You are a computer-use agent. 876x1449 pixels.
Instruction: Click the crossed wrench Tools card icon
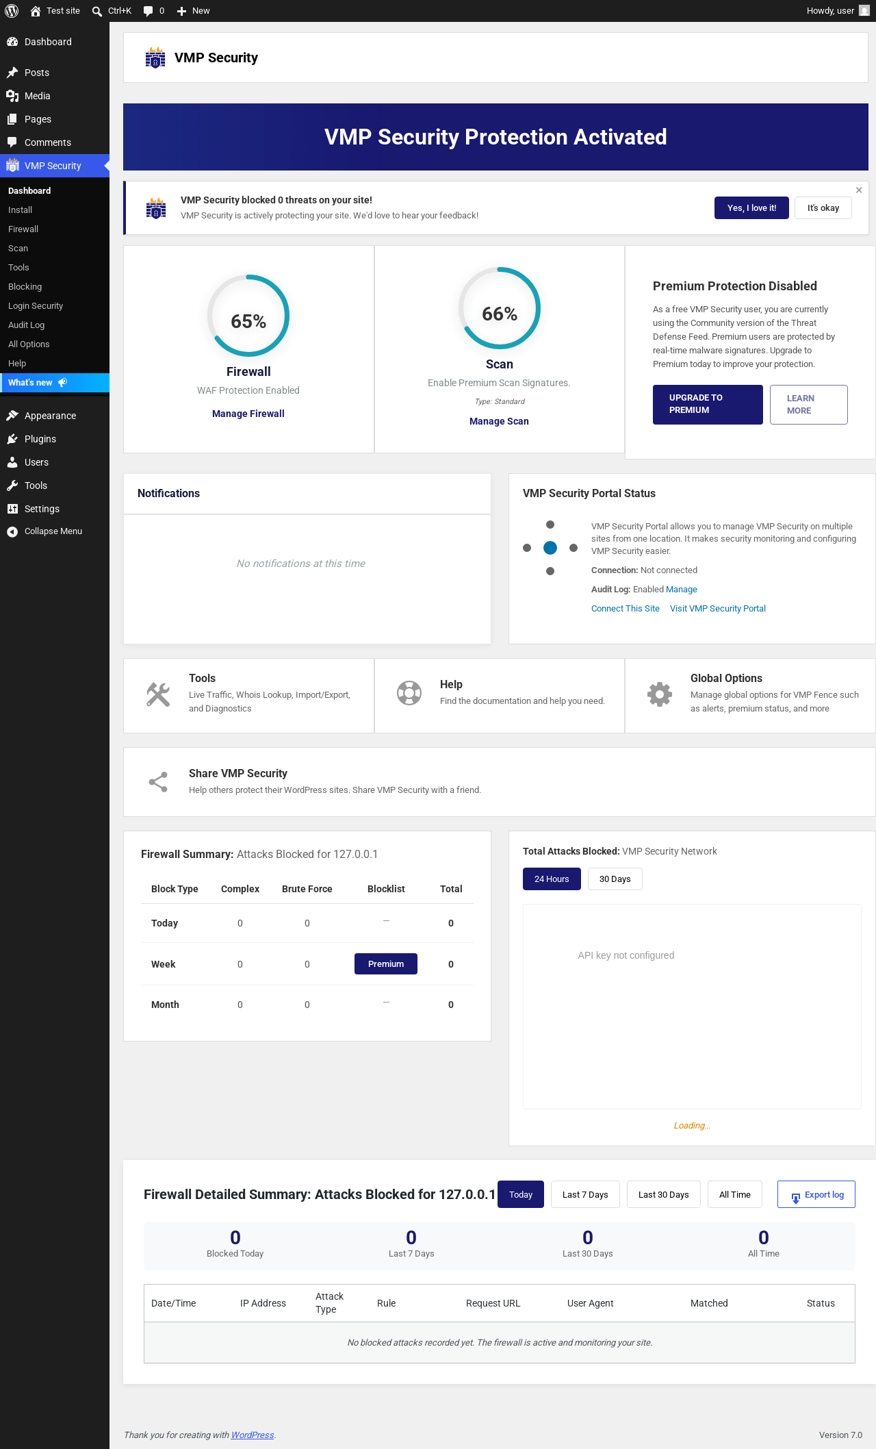point(158,694)
